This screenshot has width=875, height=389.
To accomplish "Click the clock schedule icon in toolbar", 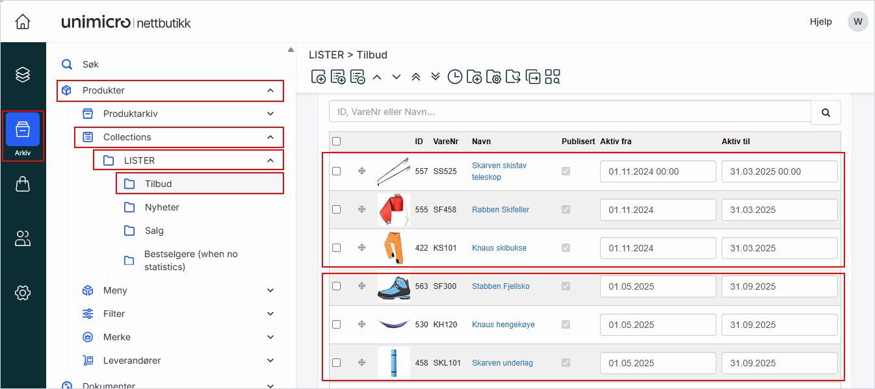I will click(x=455, y=77).
